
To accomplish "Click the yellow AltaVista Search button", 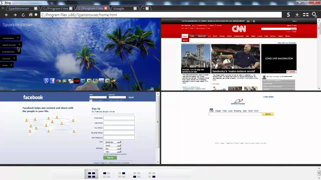I will (268, 114).
